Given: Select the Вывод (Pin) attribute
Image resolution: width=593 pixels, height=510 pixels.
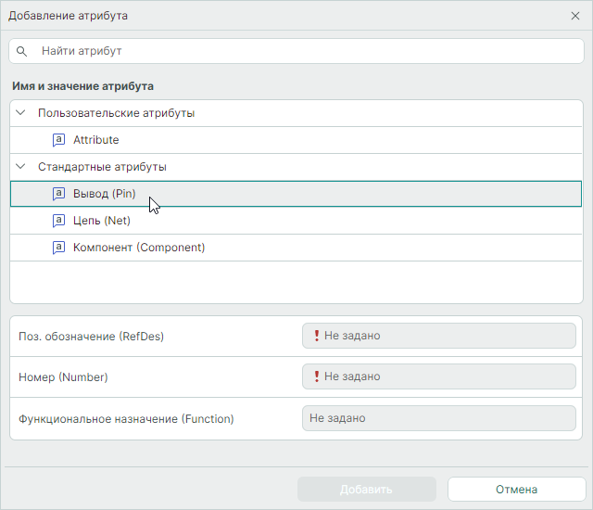Looking at the screenshot, I should [x=105, y=194].
